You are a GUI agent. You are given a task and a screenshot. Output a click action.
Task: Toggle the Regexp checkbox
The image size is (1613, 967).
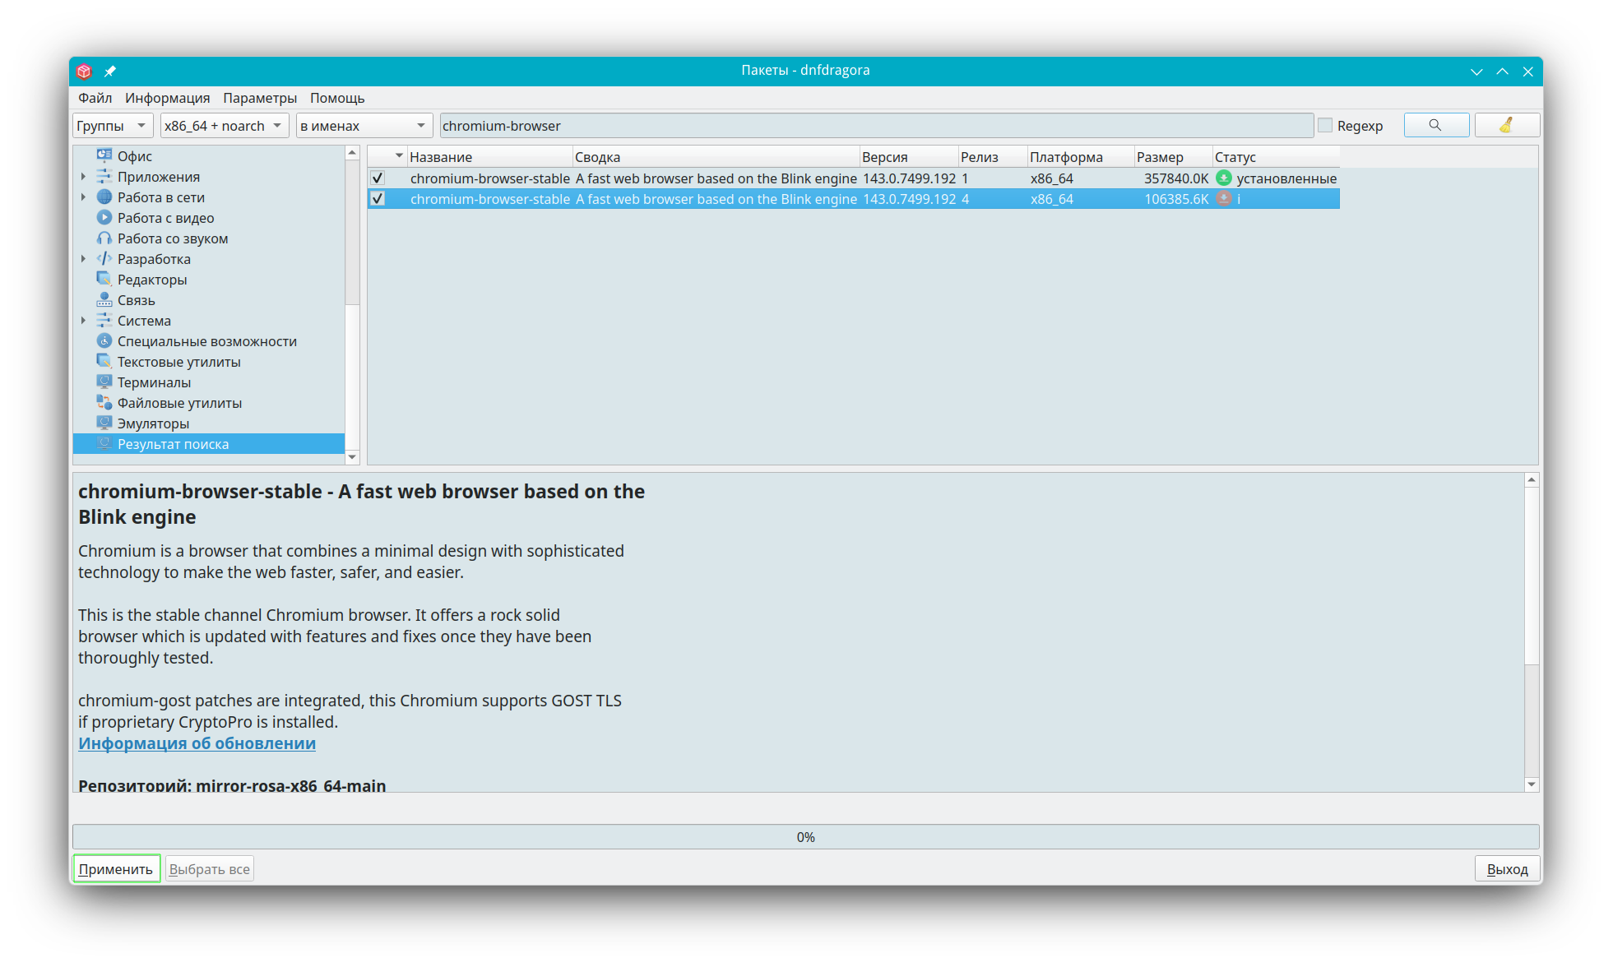(1325, 125)
